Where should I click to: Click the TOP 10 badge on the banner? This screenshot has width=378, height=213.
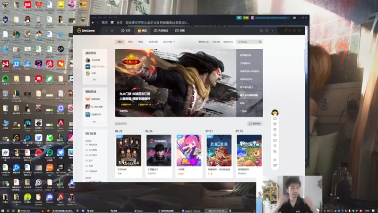[x=146, y=105]
